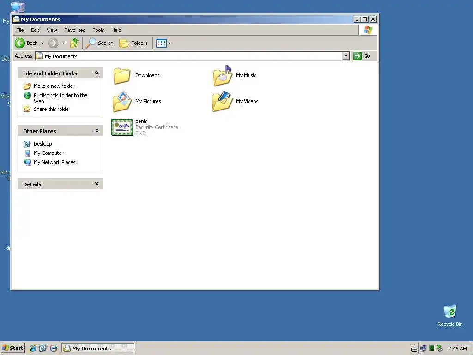
Task: Click the Windows flag logo throbber
Action: coord(368,30)
